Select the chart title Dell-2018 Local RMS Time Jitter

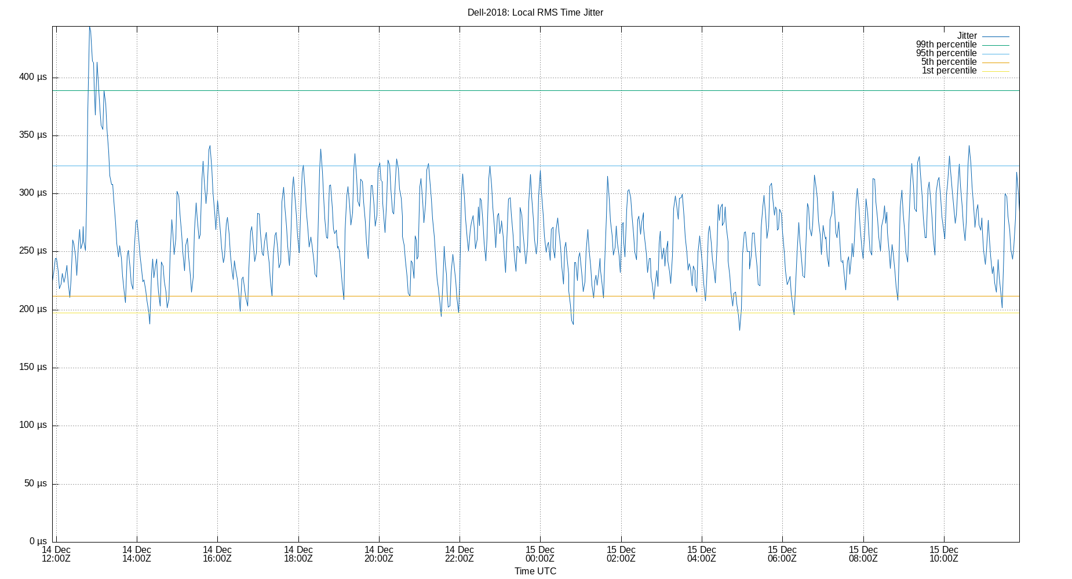pyautogui.click(x=536, y=12)
